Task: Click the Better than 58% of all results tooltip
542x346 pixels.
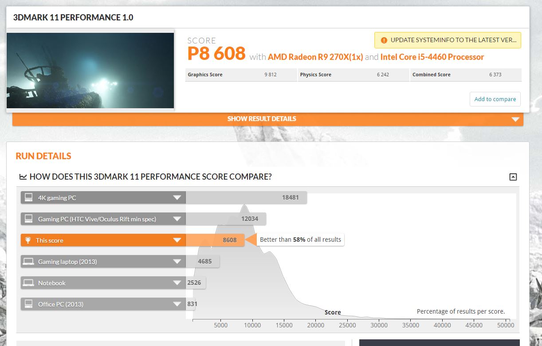Action: (300, 240)
